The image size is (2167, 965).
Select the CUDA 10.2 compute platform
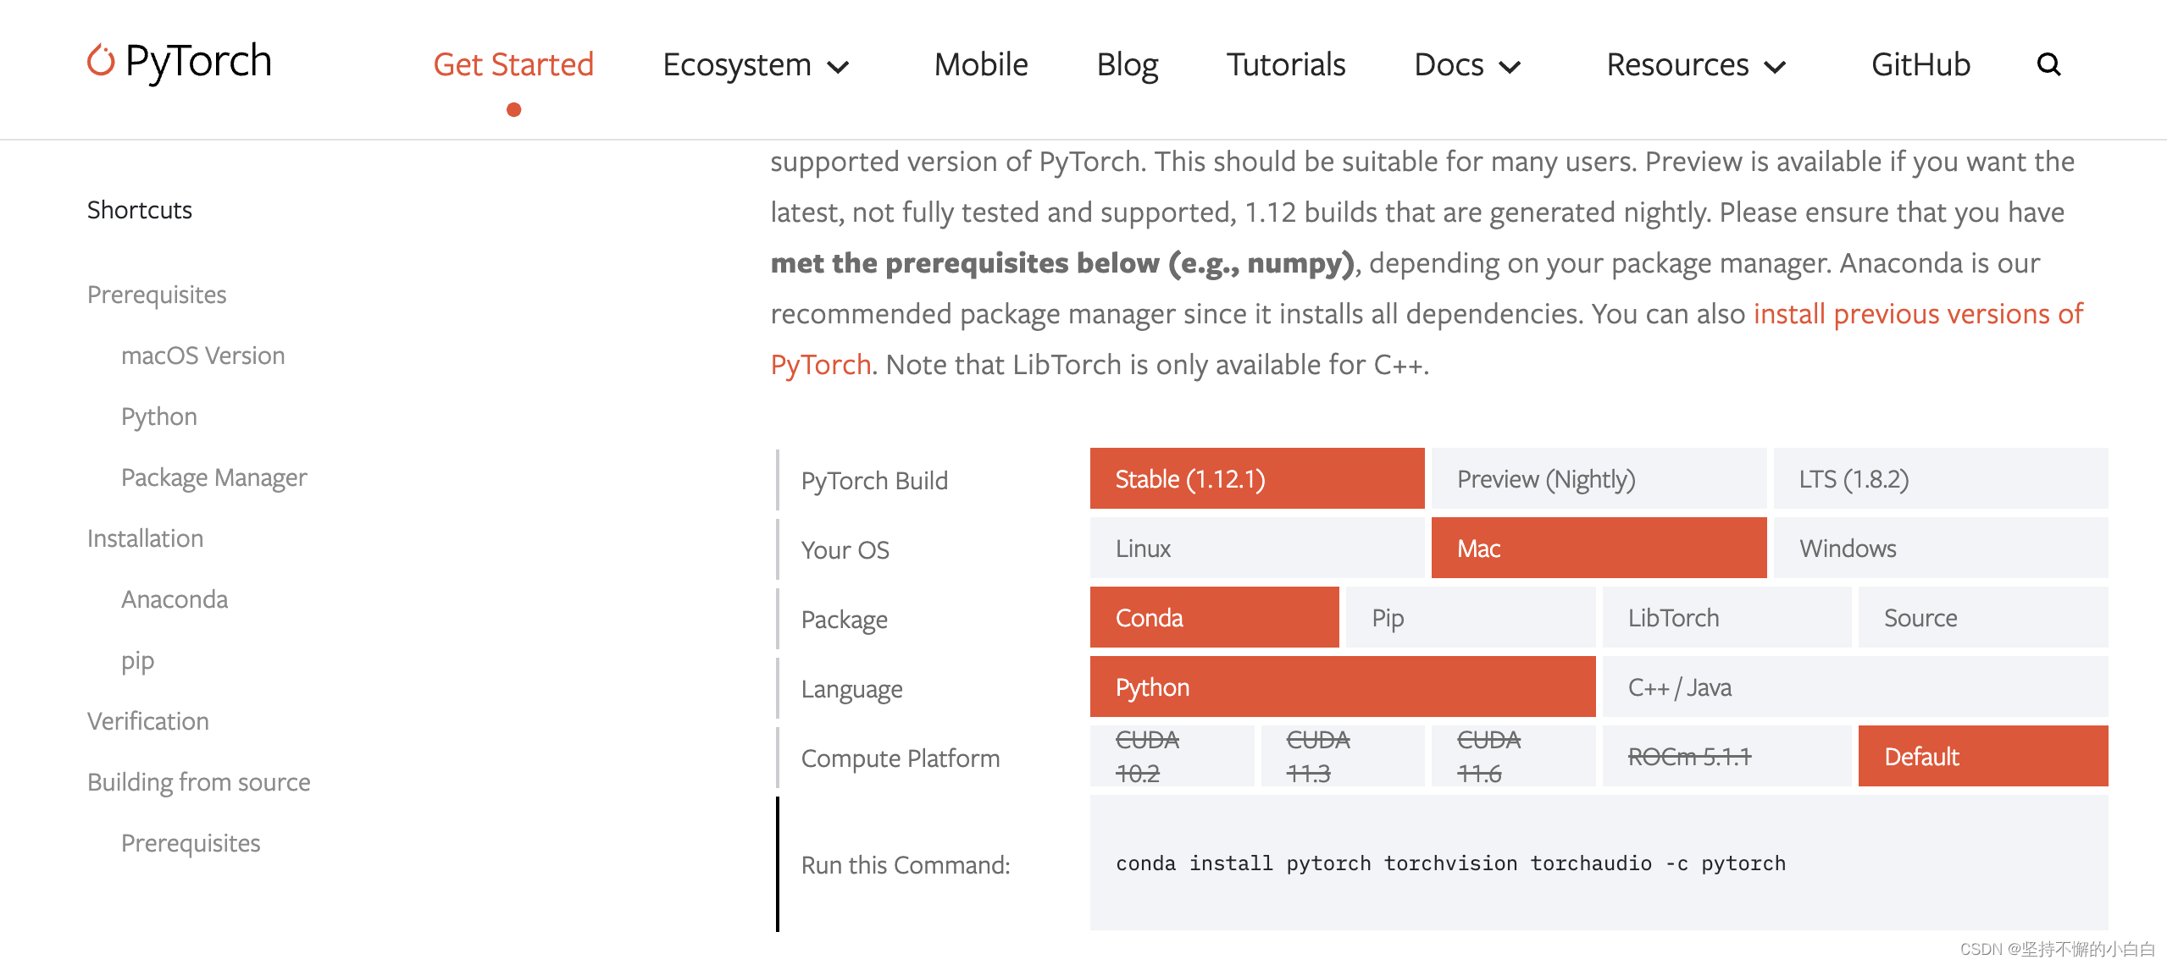[1172, 757]
